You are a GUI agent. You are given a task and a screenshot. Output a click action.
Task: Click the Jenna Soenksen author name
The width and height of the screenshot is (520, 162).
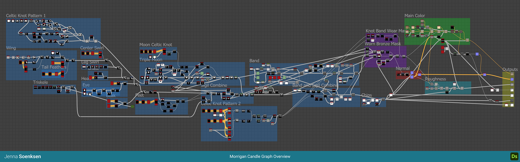pos(22,157)
